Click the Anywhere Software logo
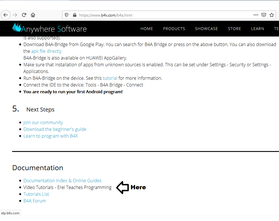Image resolution: width=279 pixels, height=221 pixels. [50, 28]
